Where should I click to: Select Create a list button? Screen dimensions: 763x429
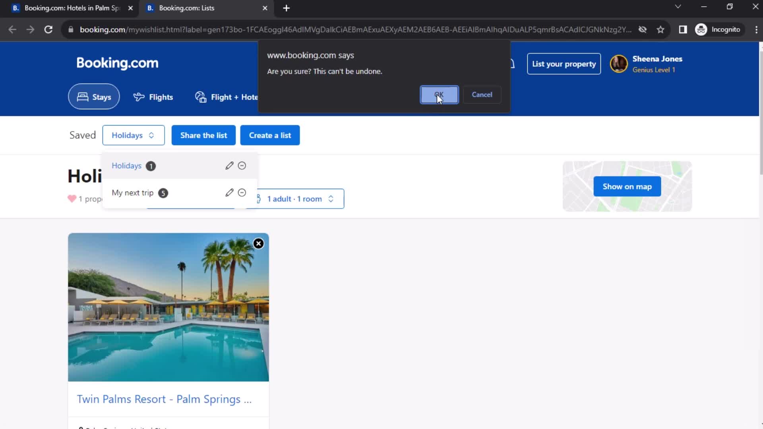(x=270, y=135)
